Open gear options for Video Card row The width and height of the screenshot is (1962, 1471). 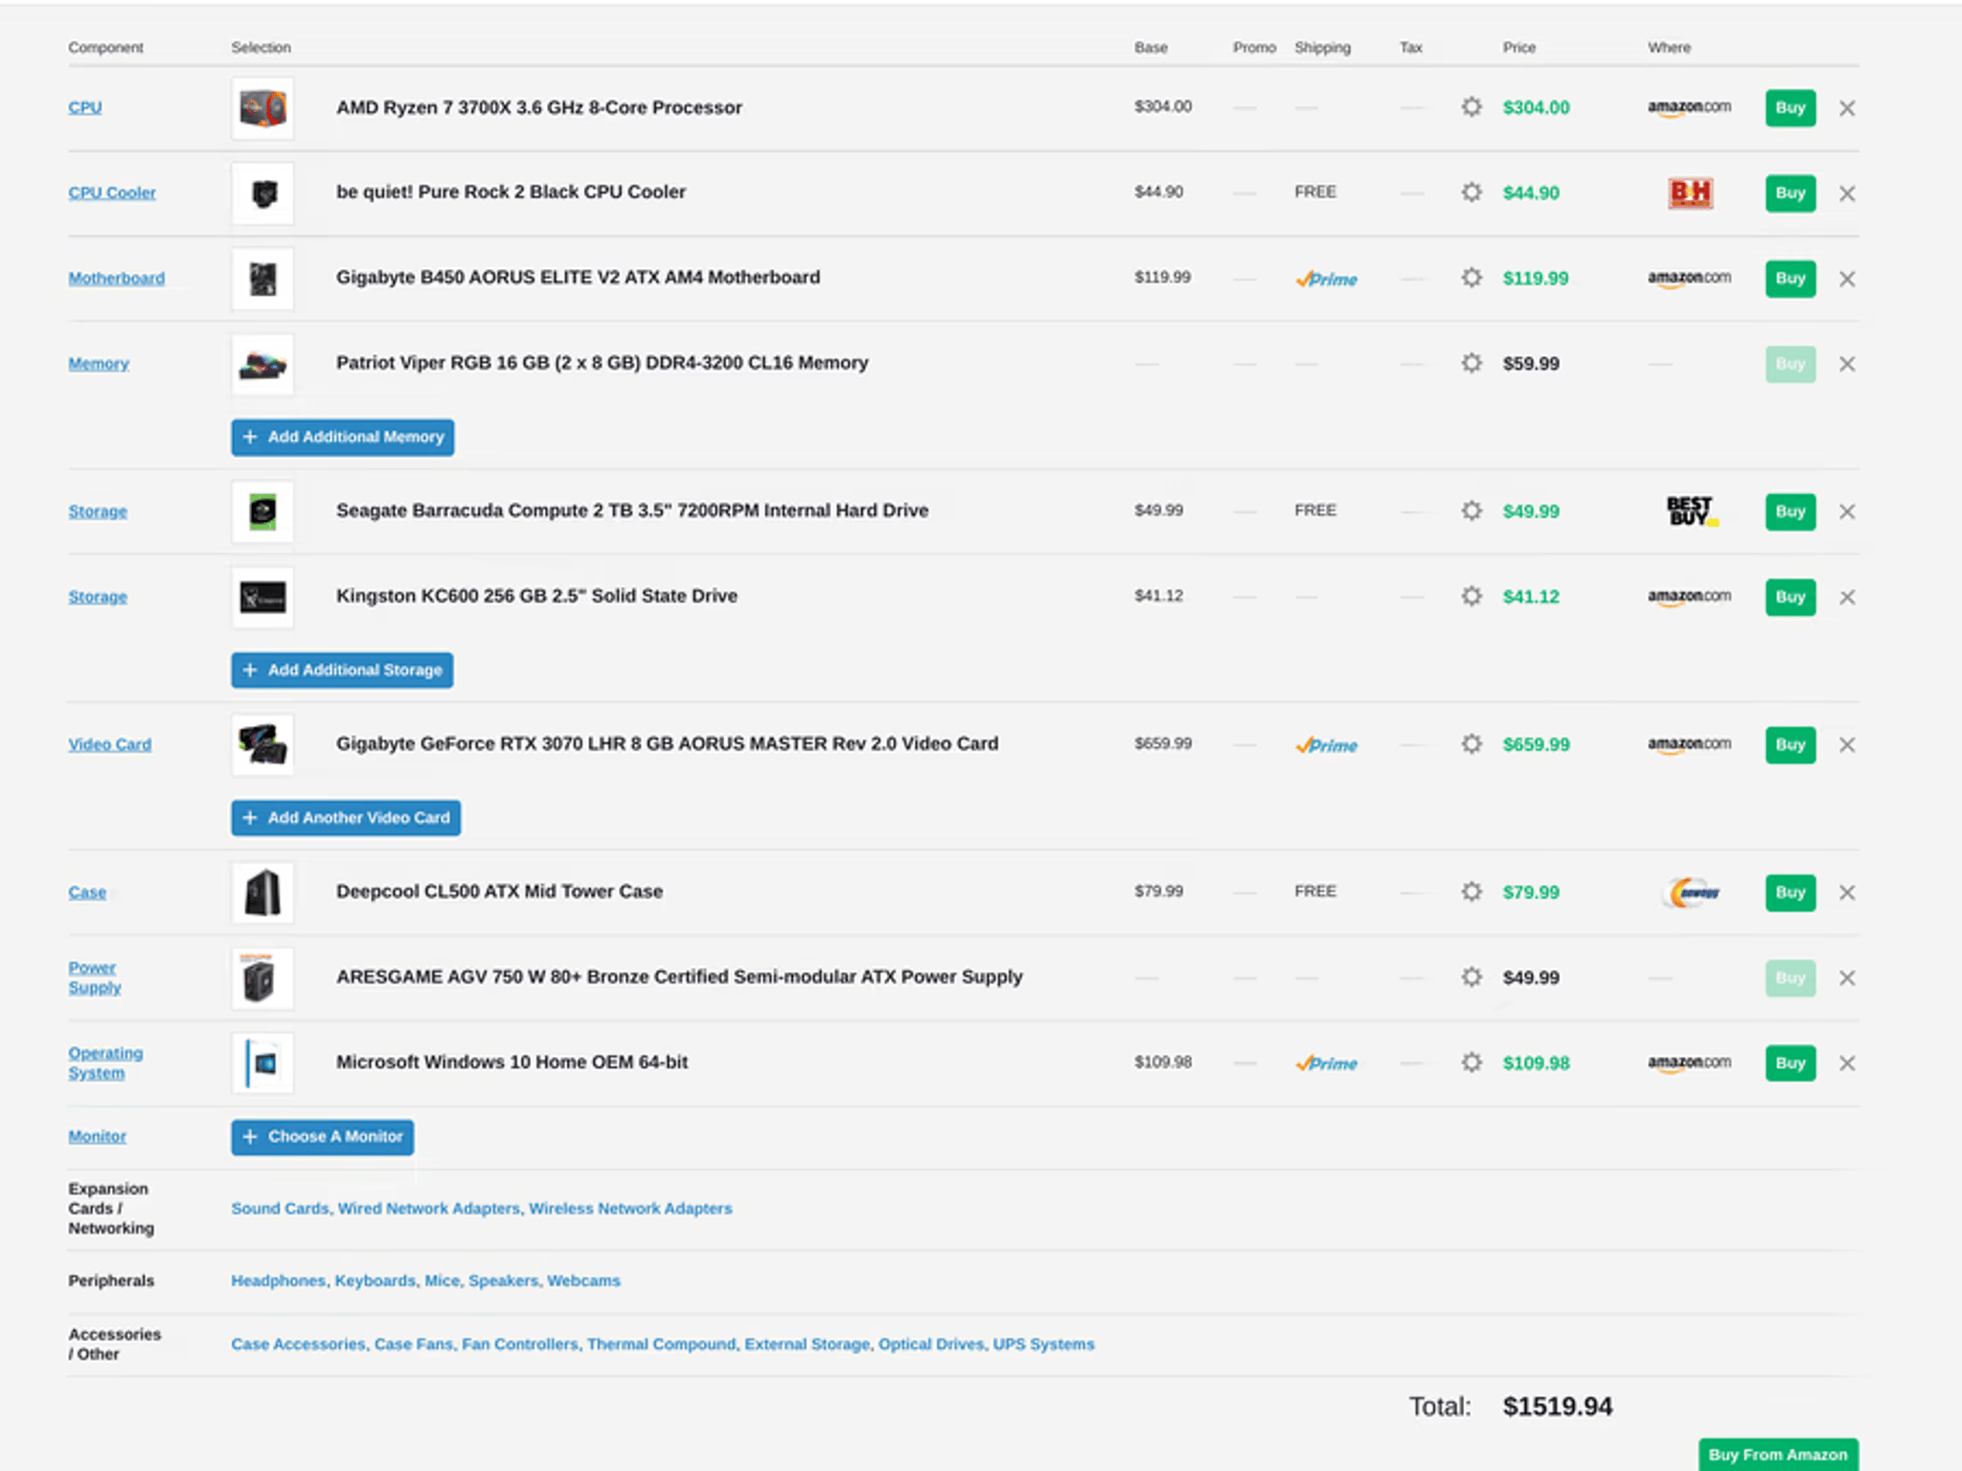click(x=1471, y=744)
